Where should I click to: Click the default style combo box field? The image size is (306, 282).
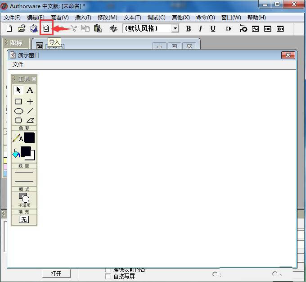tap(151, 28)
